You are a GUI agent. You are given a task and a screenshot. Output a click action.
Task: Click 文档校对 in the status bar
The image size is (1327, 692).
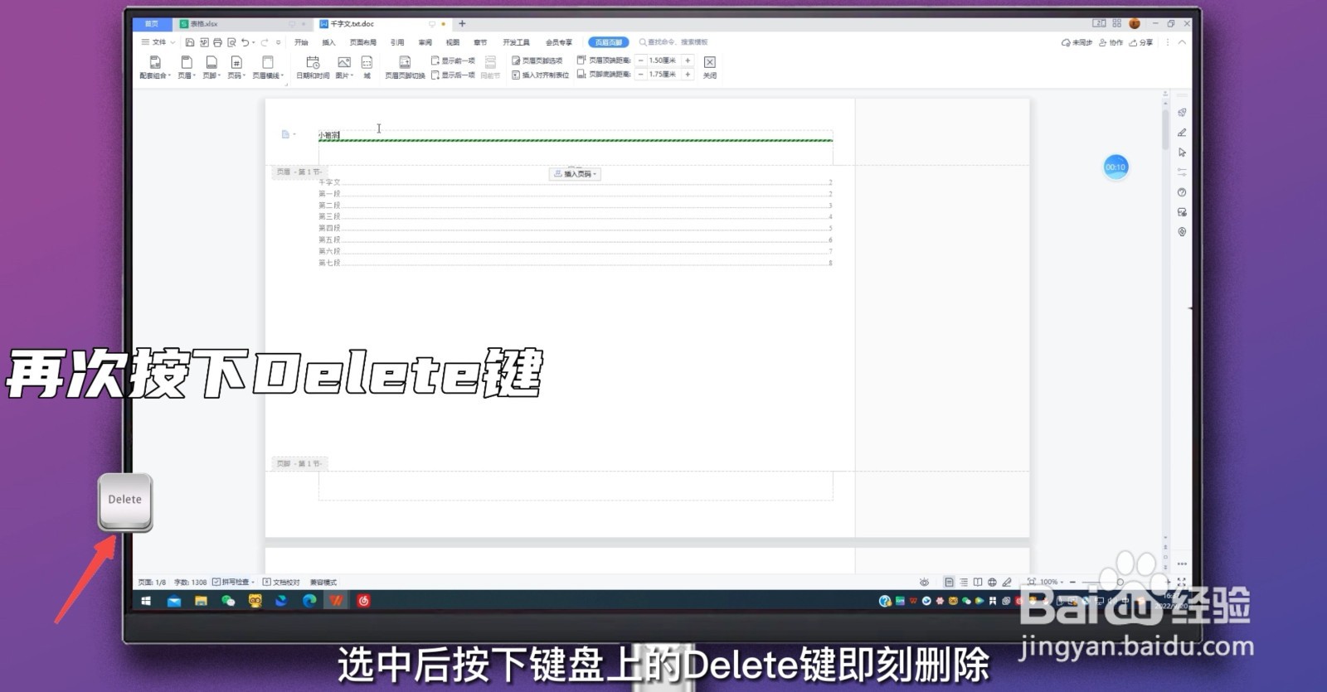click(282, 582)
